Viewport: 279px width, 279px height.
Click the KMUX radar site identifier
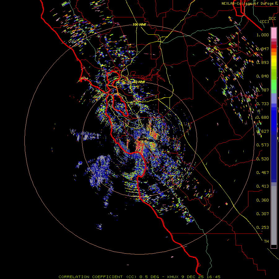(x=174, y=277)
